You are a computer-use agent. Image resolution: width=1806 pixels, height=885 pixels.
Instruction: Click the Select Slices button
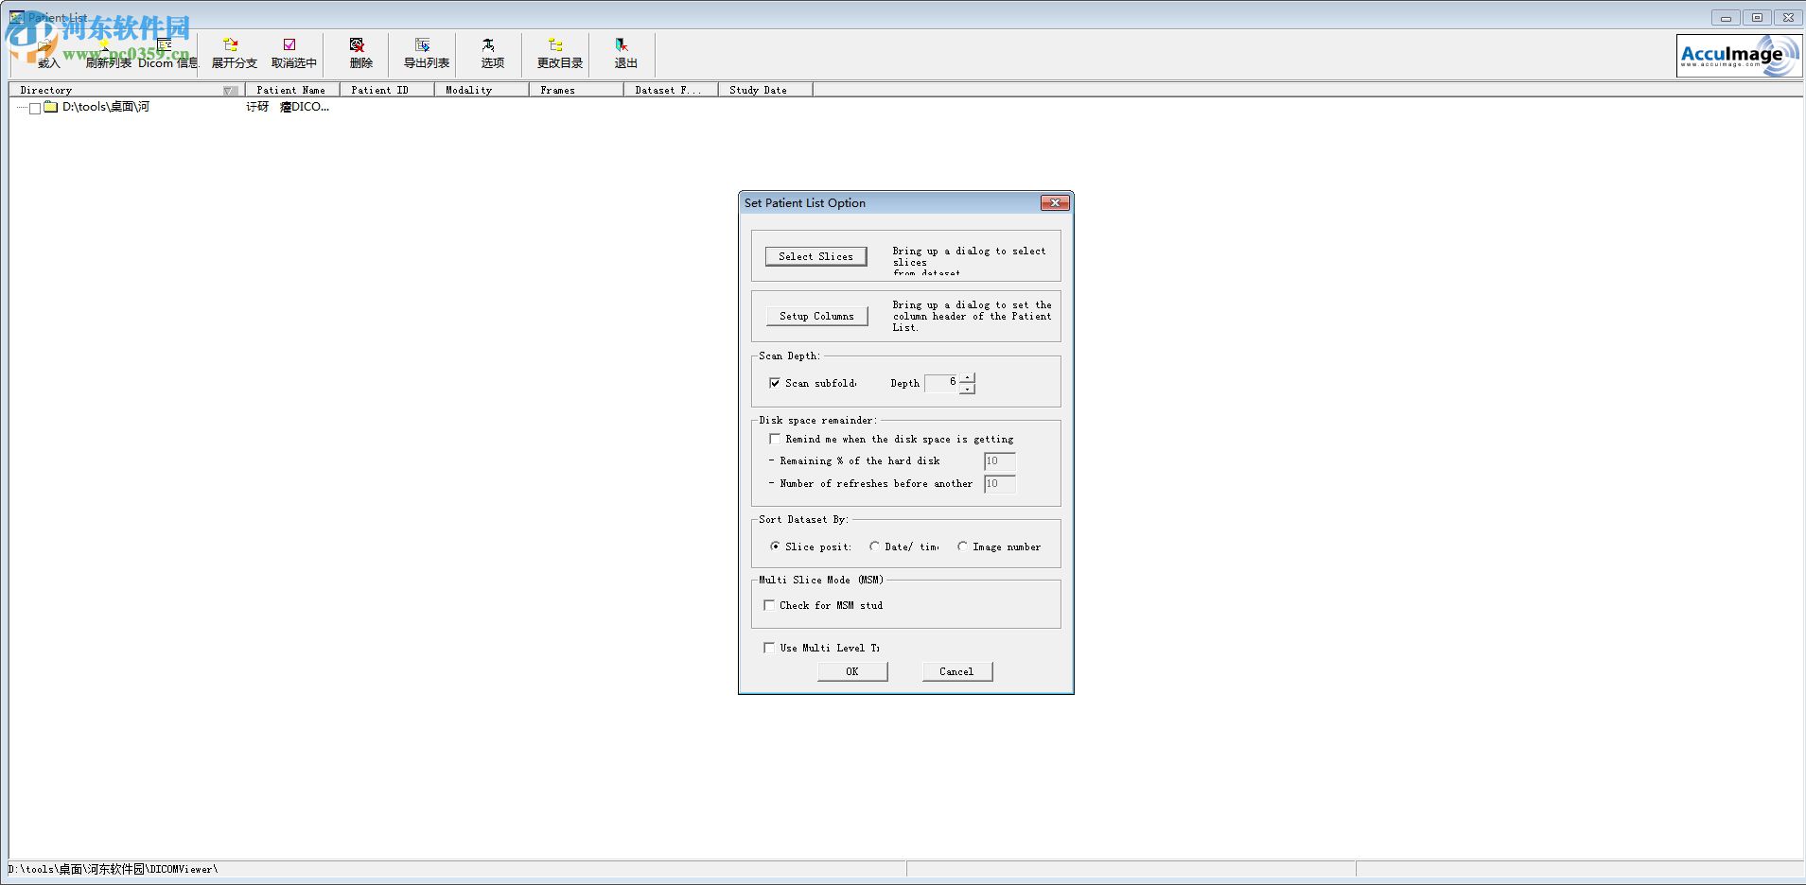[815, 255]
